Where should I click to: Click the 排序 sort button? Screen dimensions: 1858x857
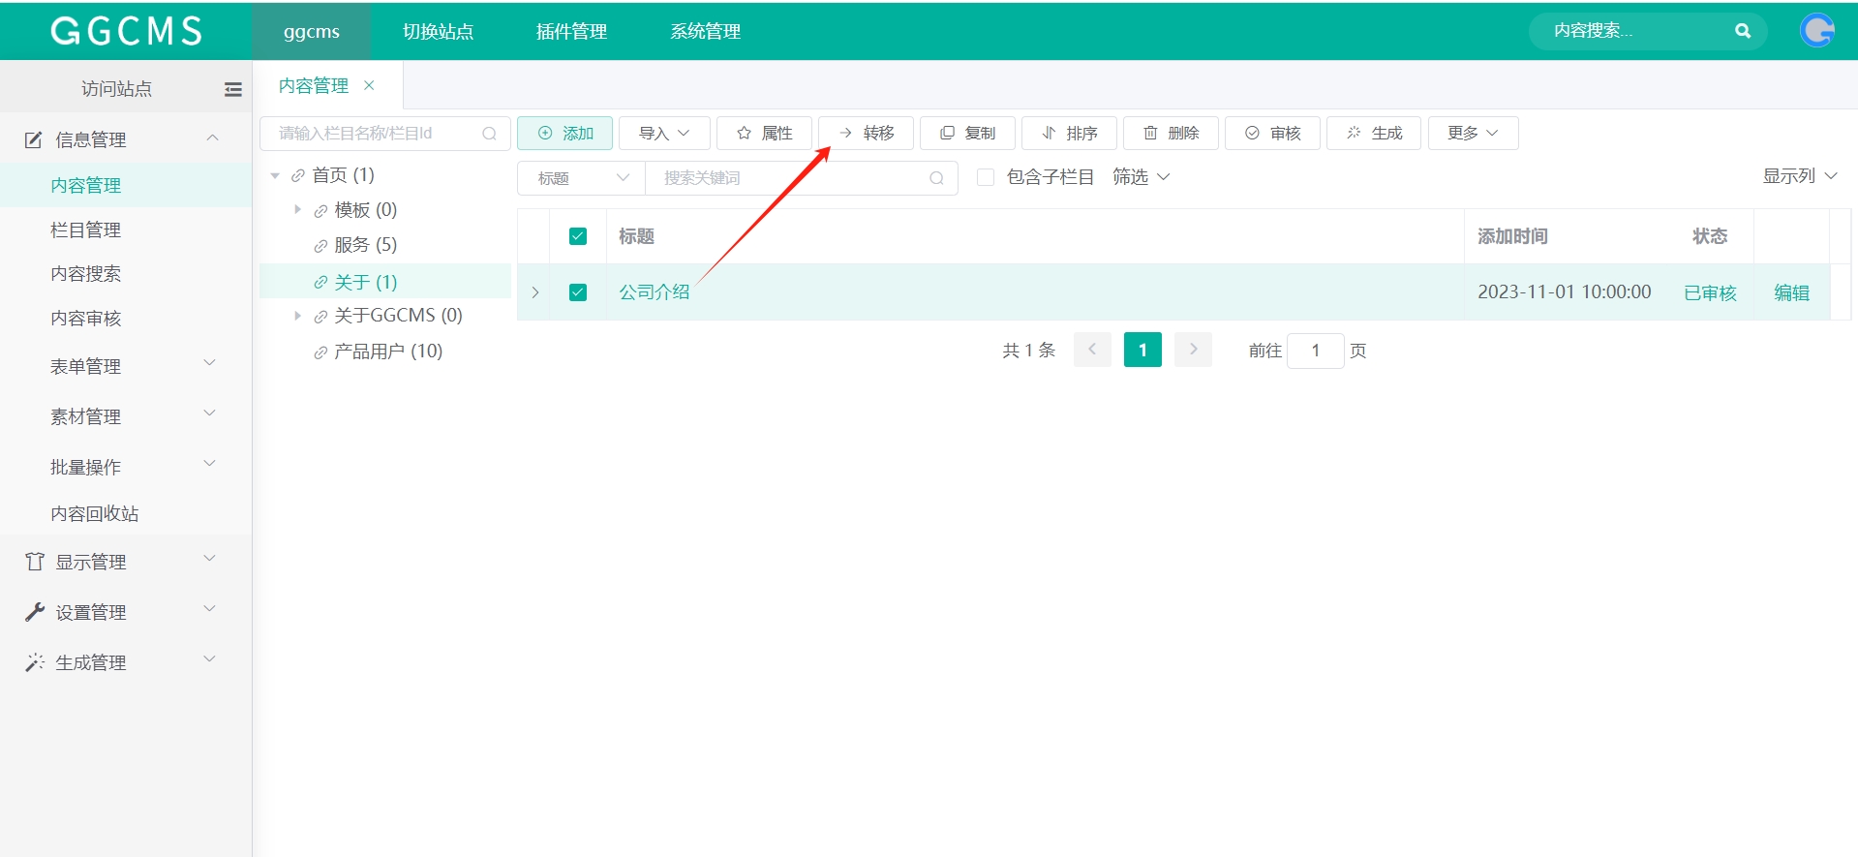(1069, 133)
